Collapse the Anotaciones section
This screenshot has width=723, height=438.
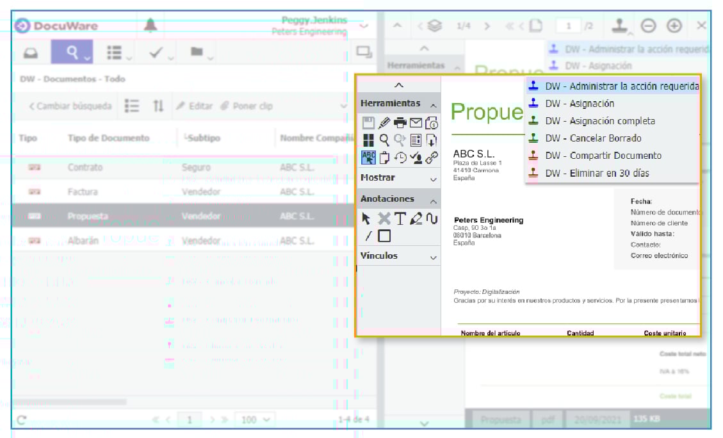[434, 200]
